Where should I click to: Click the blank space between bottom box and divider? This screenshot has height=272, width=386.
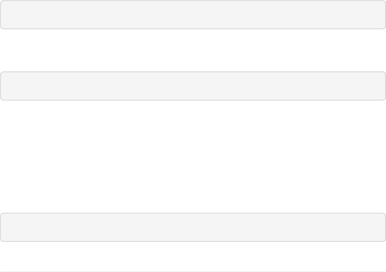(193, 257)
